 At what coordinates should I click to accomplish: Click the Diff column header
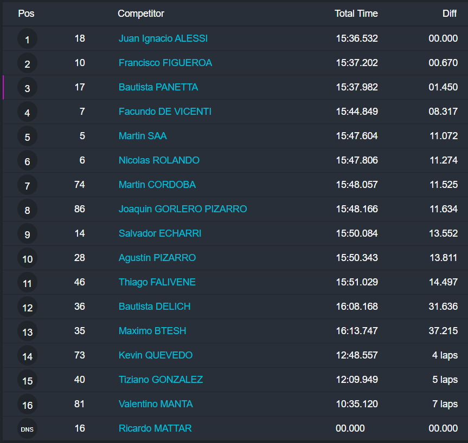[x=449, y=14]
